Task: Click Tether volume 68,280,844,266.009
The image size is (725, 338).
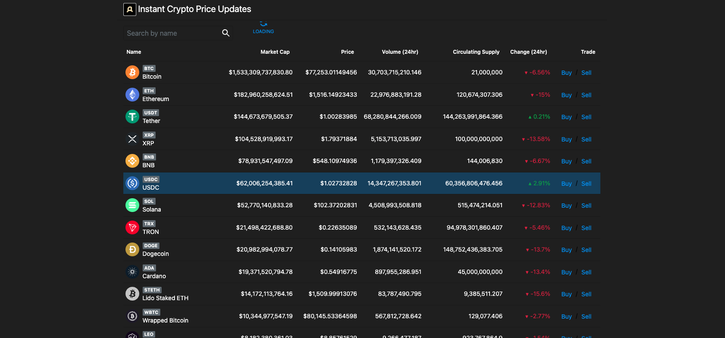Action: (392, 117)
